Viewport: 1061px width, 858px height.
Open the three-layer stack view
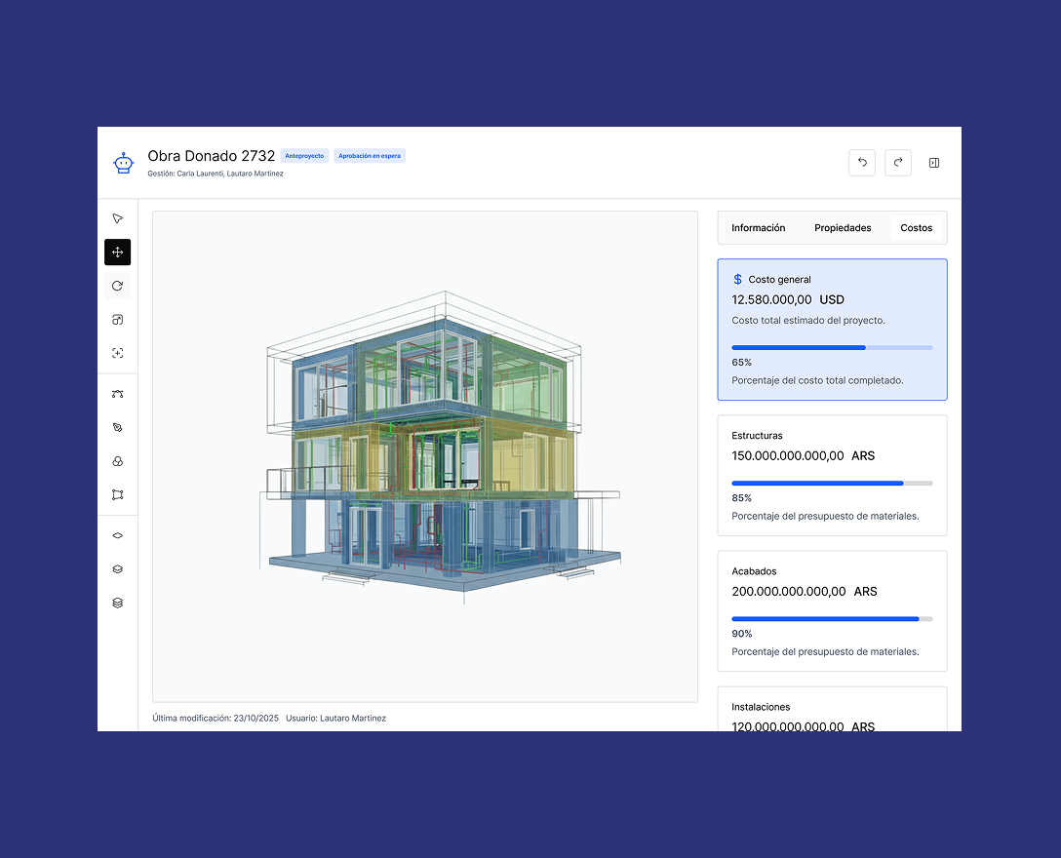pyautogui.click(x=117, y=603)
